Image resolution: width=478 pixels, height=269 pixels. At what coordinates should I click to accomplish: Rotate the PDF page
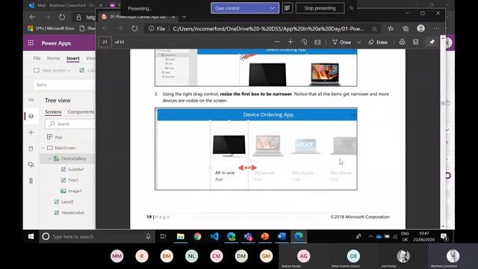[x=304, y=42]
